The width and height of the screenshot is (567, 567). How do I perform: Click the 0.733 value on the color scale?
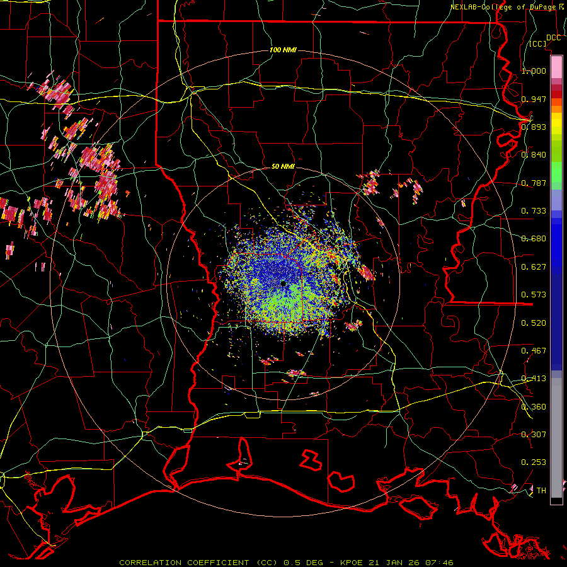point(534,210)
